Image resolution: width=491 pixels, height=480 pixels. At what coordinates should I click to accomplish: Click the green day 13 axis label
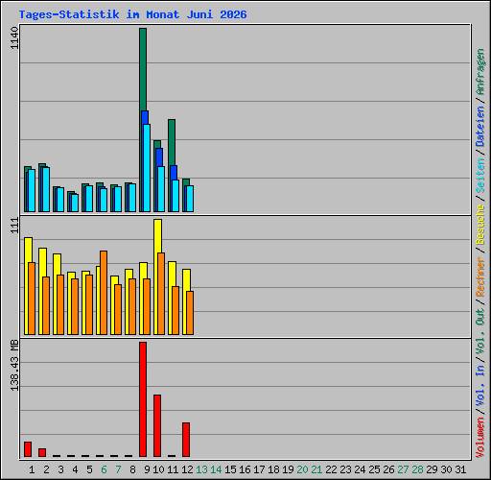tap(201, 469)
